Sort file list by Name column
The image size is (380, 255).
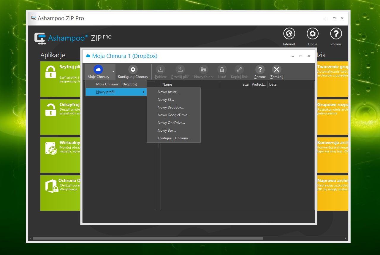pos(190,85)
